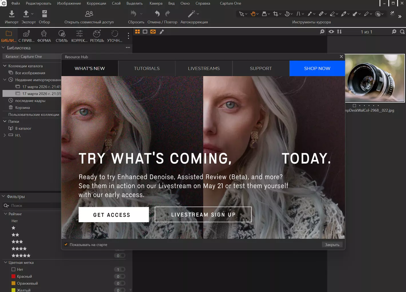Switch to the SUPPORT tab

tap(261, 68)
